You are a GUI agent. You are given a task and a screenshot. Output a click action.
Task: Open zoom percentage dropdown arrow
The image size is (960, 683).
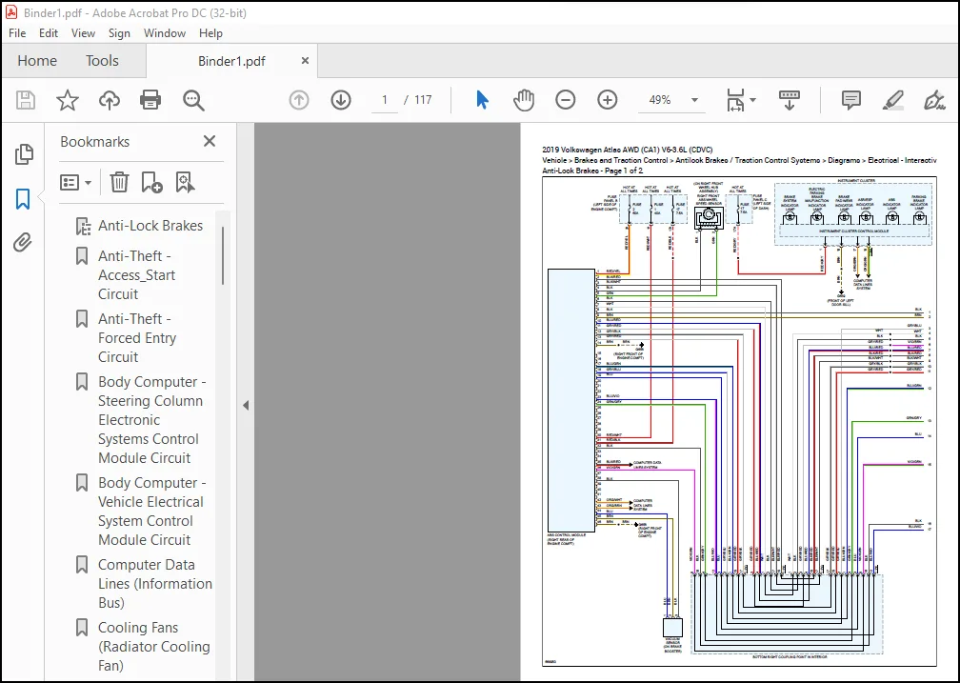pyautogui.click(x=694, y=100)
